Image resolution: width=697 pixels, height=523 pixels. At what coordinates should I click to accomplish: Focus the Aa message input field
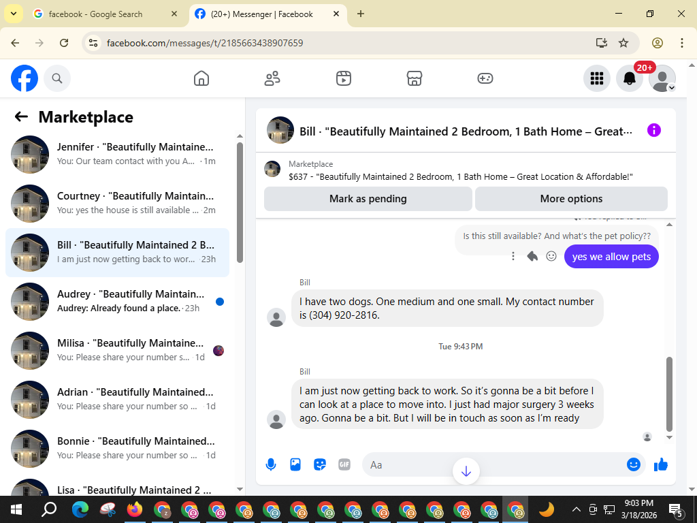493,464
